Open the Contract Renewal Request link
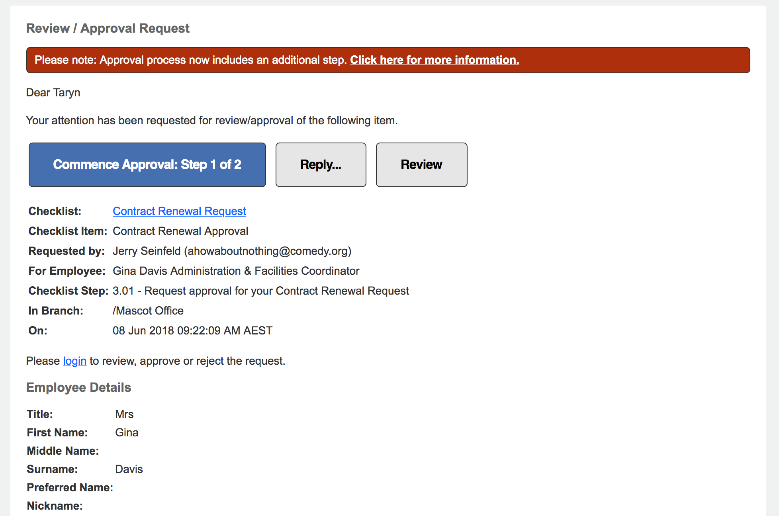 pyautogui.click(x=179, y=211)
